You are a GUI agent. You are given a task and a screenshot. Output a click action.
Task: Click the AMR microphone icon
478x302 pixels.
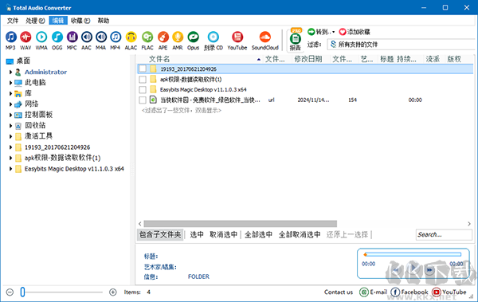[178, 37]
